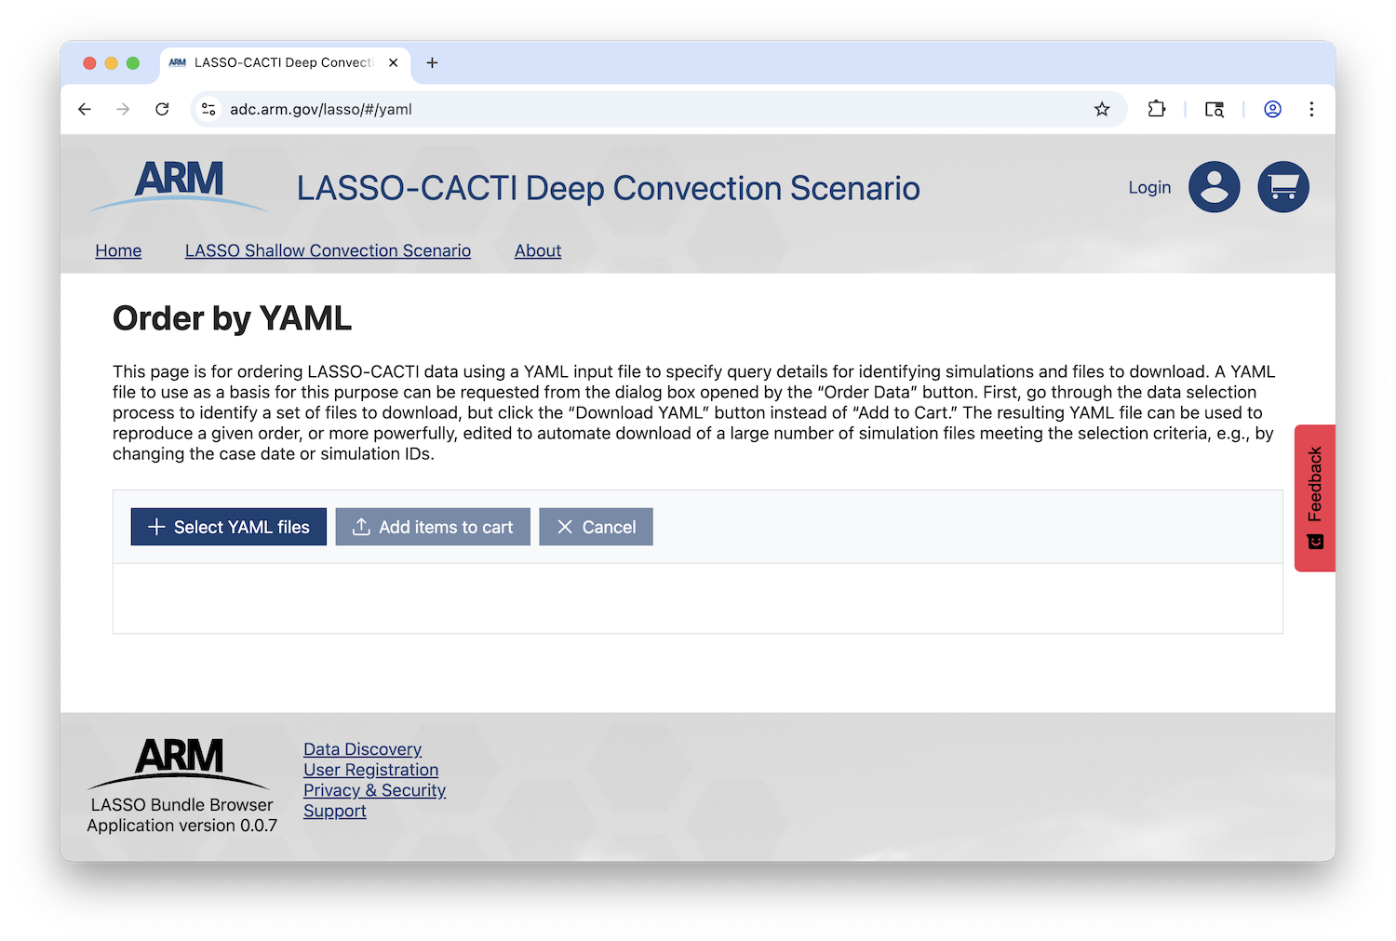Image resolution: width=1396 pixels, height=941 pixels.
Task: Switch to the LASSO-CACTI Deep Convection tab
Action: tap(279, 62)
